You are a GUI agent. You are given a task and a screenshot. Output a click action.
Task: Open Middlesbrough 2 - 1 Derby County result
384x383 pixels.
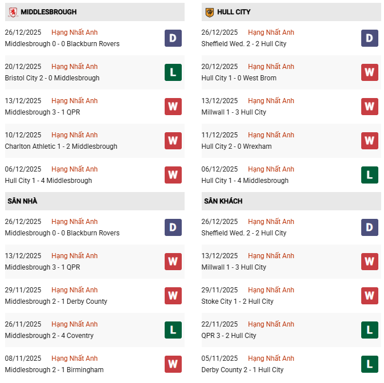pos(56,301)
